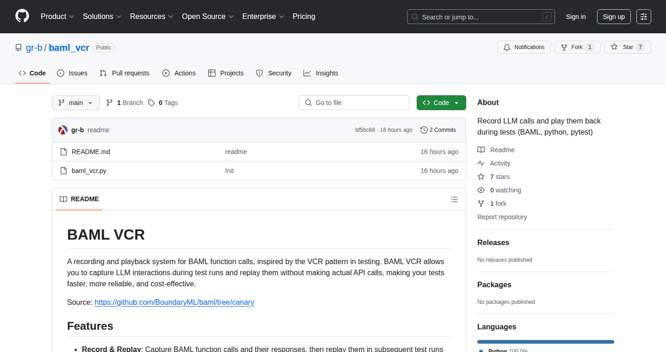Open the Pull requests tab
Viewport: 666px width, 352px height.
[125, 73]
